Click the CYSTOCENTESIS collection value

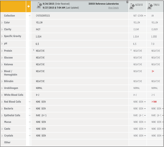point(43,16)
